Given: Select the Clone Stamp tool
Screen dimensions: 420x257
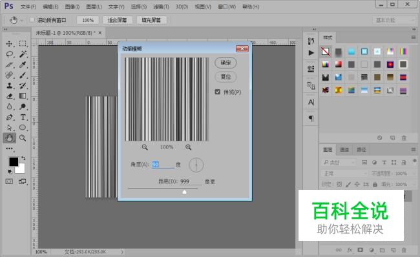Looking at the screenshot, I should [x=10, y=85].
